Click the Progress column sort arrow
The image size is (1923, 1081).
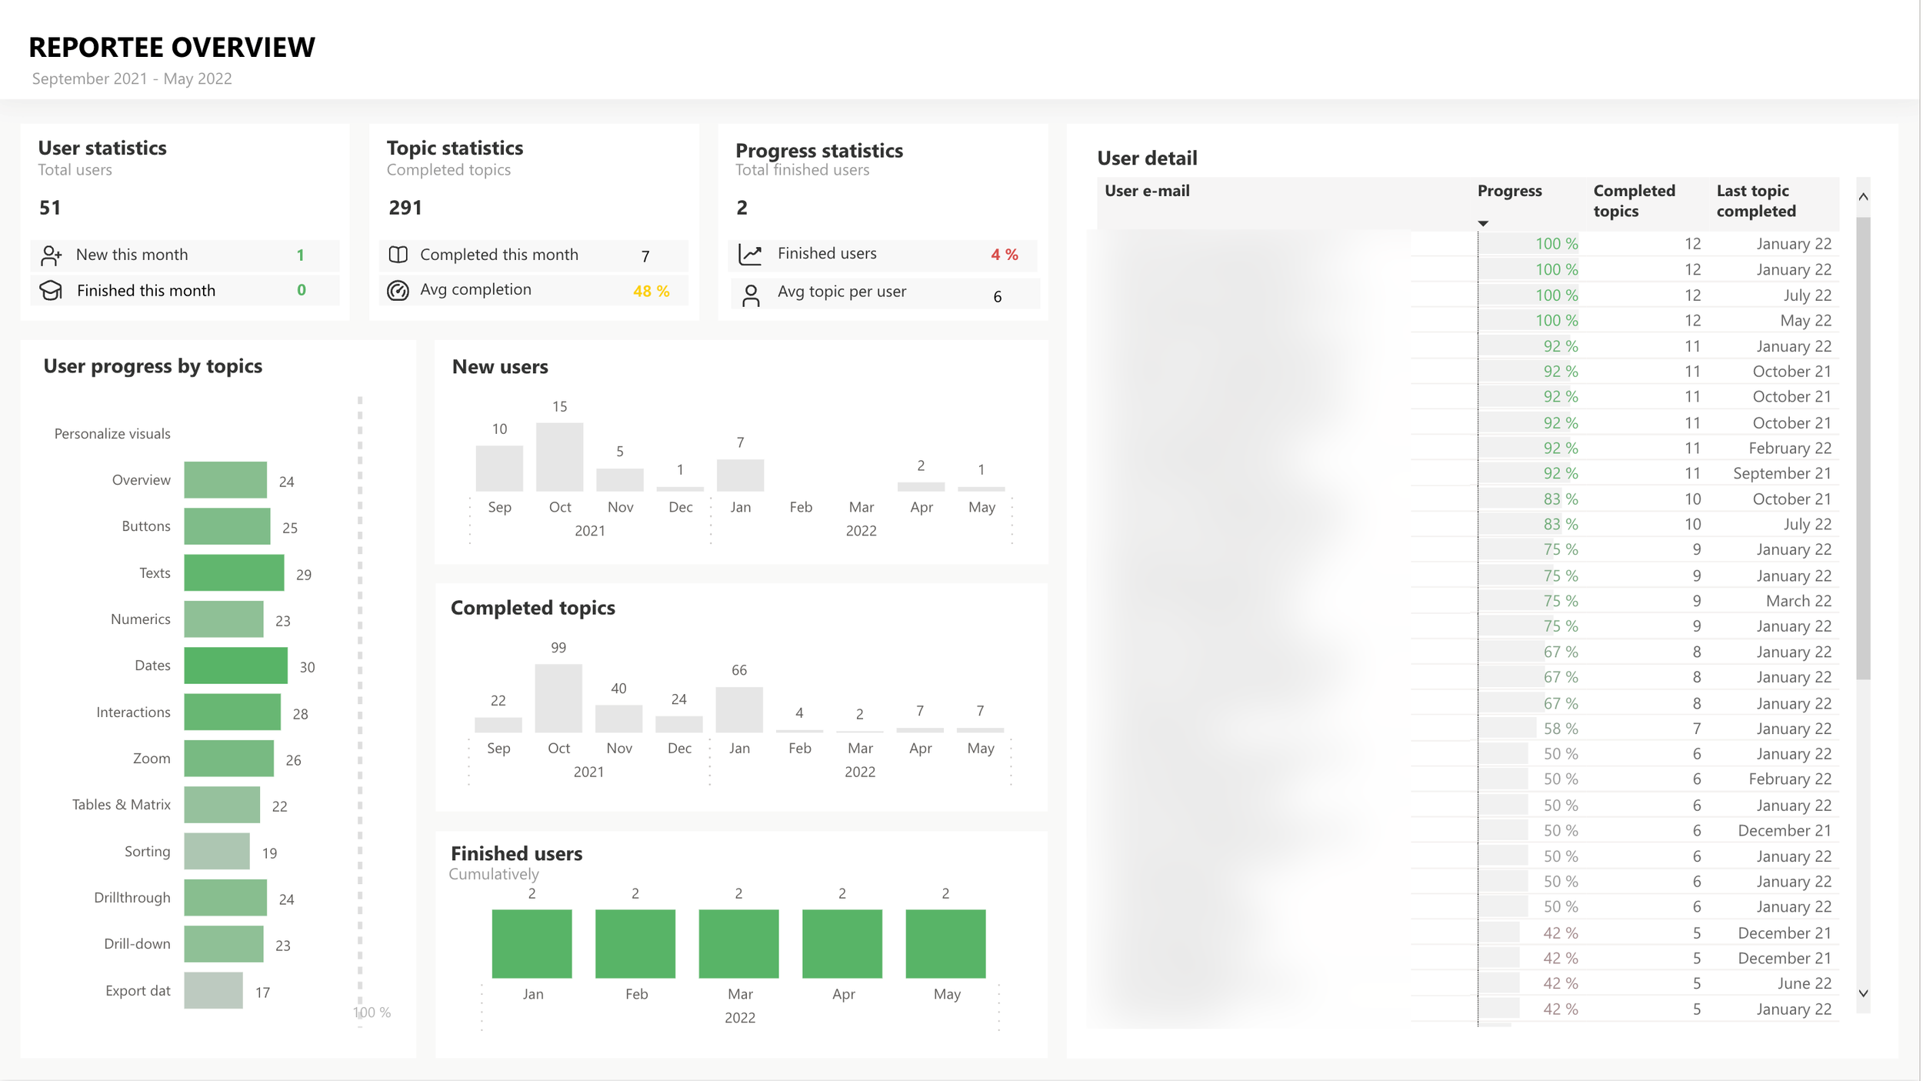[1483, 224]
